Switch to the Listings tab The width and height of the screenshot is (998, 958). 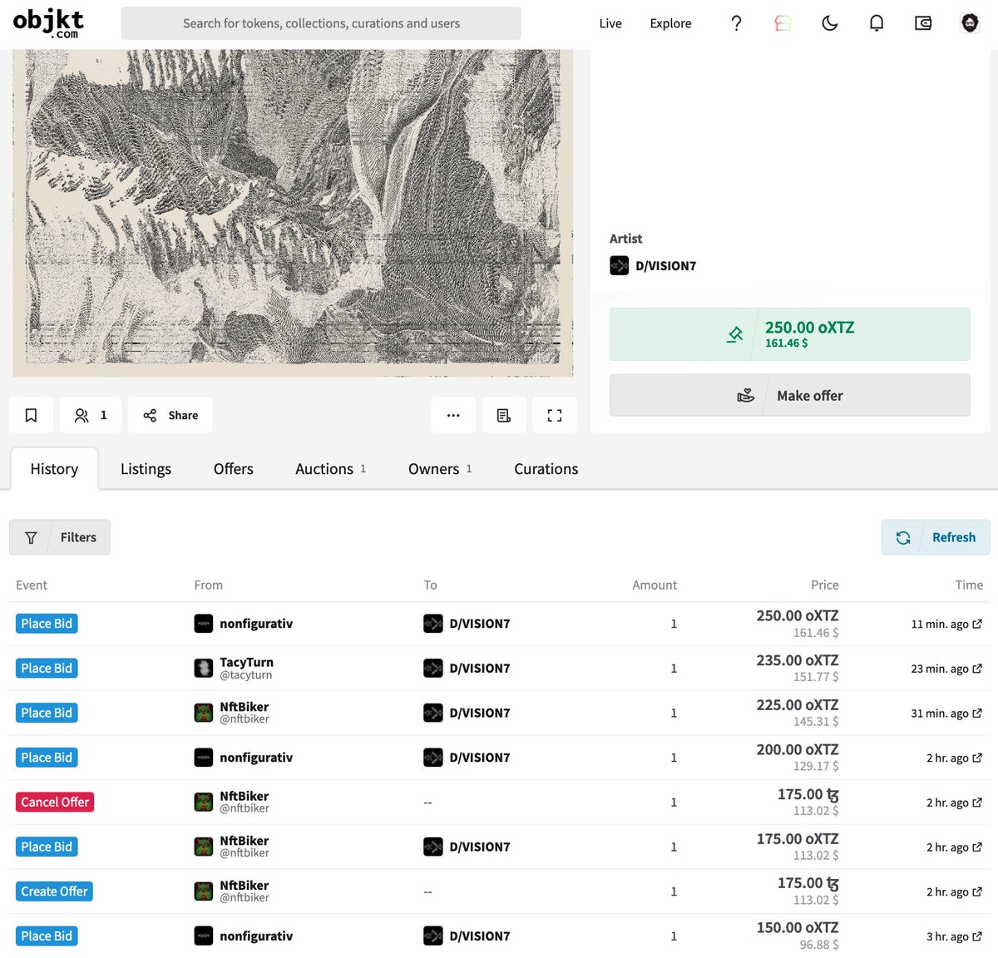(146, 469)
